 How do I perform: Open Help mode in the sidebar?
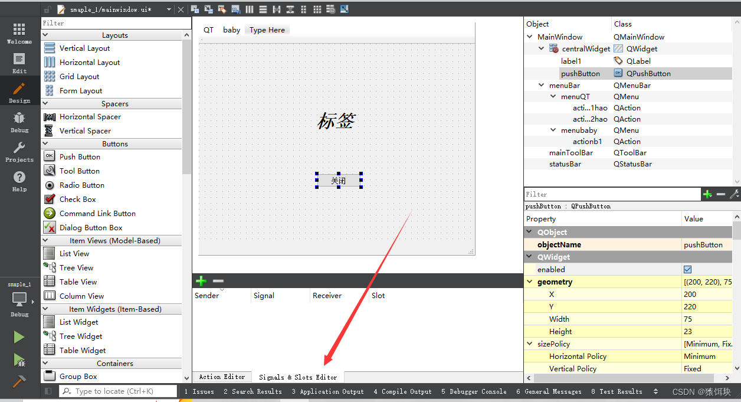click(19, 181)
